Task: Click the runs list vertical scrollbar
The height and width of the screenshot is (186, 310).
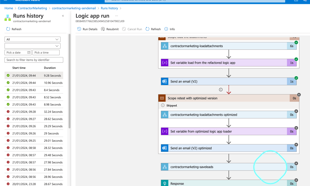Action: [x=69, y=81]
